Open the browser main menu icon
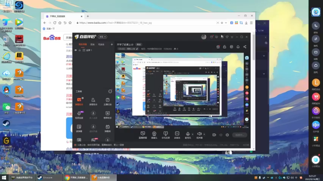 [x=251, y=23]
